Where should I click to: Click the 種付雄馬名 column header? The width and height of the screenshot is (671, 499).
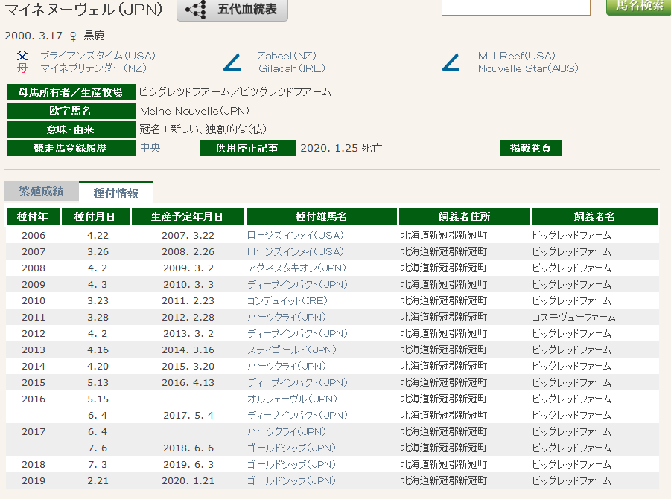coord(320,216)
